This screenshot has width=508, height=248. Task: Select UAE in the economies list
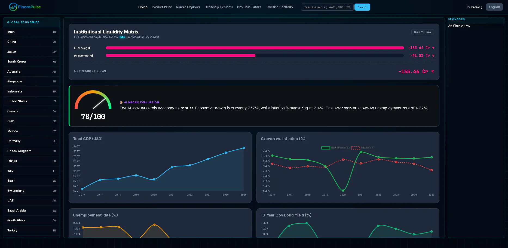[x=32, y=200]
